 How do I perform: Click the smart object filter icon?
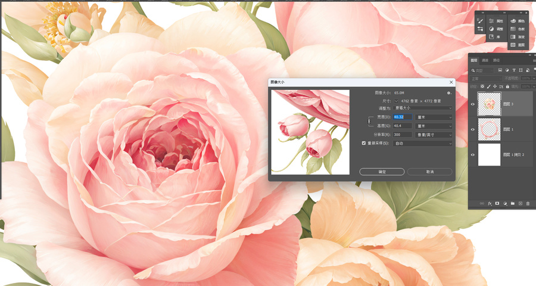point(528,70)
